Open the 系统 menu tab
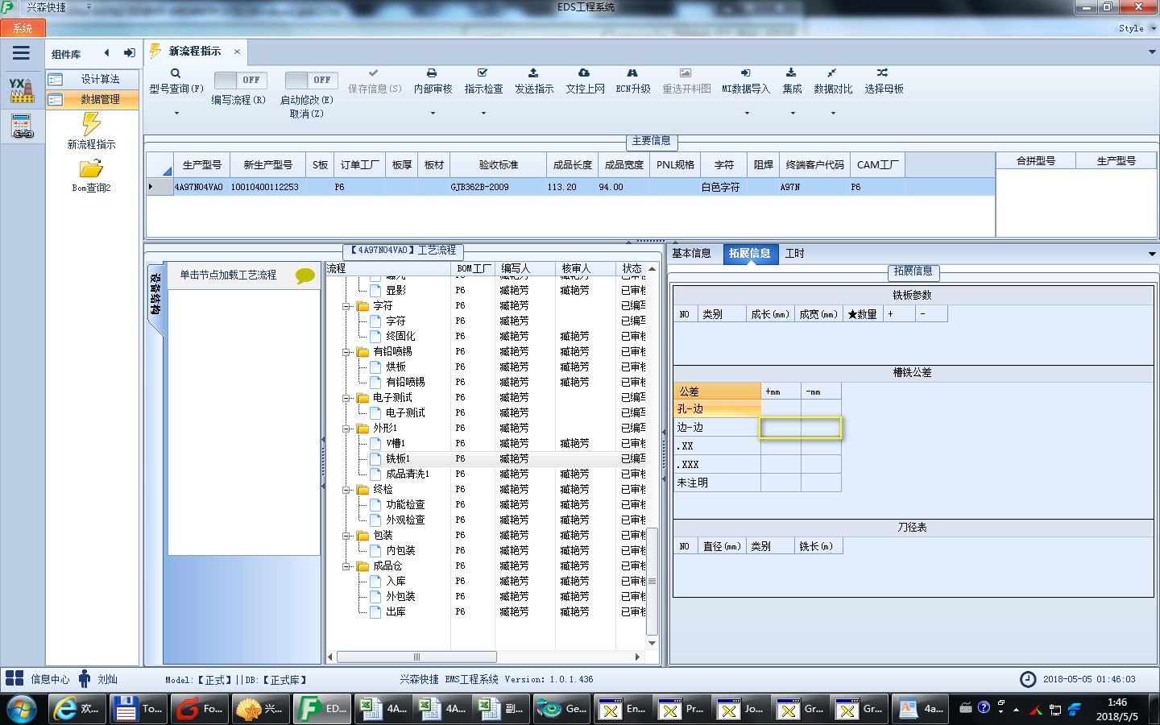 [x=23, y=28]
